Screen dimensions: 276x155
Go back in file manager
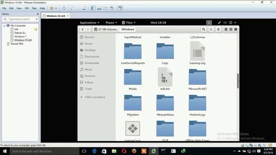point(82,29)
